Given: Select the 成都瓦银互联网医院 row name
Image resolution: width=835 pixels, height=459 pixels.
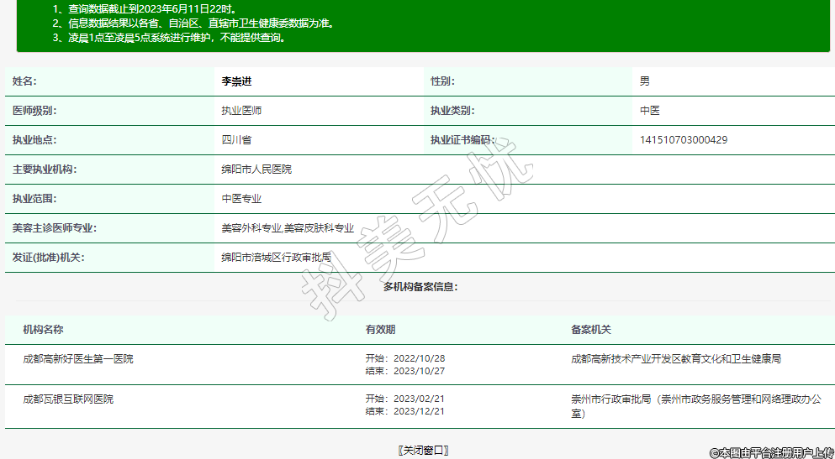Looking at the screenshot, I should pyautogui.click(x=68, y=399).
